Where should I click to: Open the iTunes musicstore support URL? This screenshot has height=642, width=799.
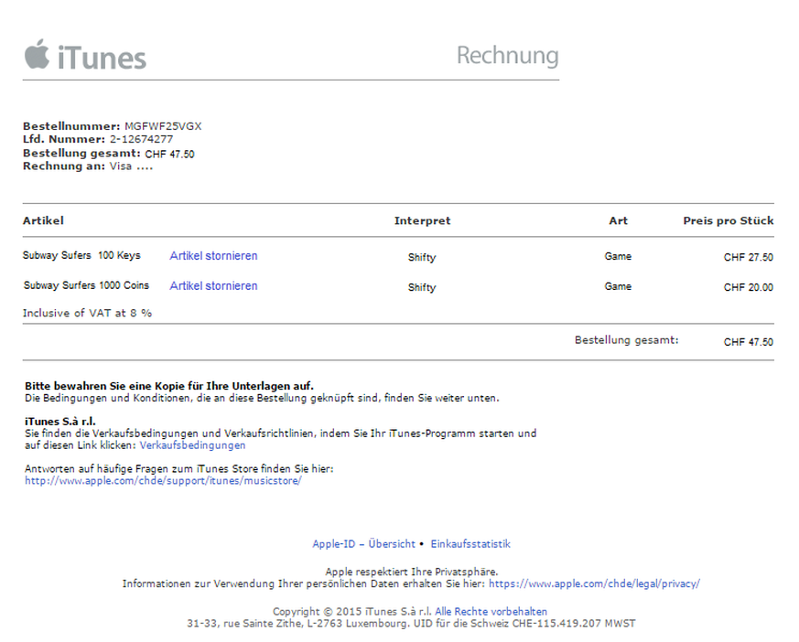[163, 481]
